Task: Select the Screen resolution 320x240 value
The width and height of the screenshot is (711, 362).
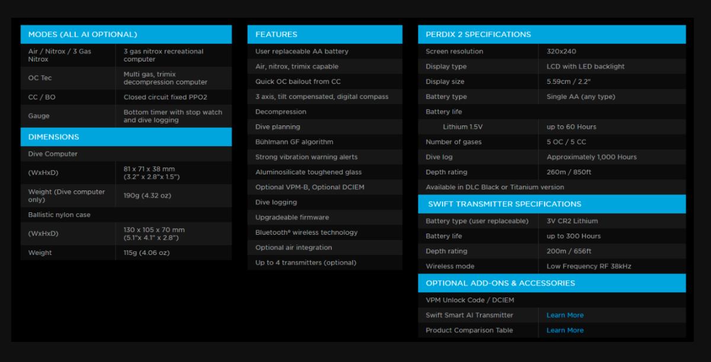Action: coord(563,51)
